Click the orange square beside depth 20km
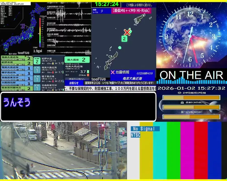This screenshot has width=227, height=181. [88, 75]
